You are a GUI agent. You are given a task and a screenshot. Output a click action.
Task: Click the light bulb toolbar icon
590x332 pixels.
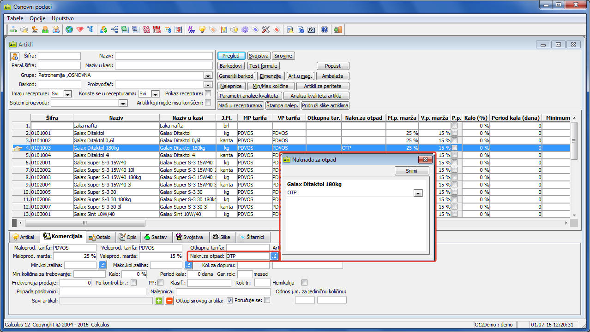pyautogui.click(x=202, y=29)
